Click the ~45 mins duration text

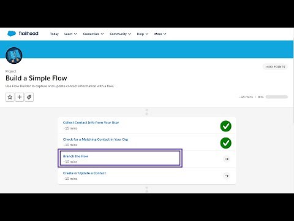246,97
